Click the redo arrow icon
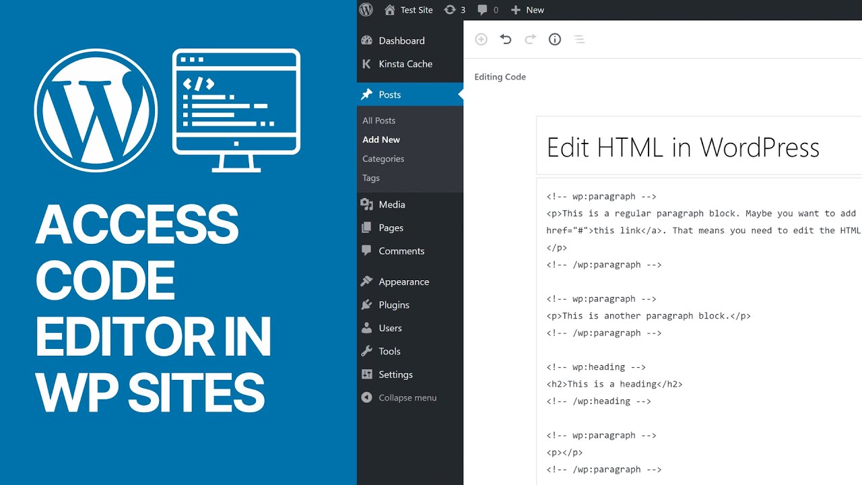862x485 pixels. click(x=530, y=40)
